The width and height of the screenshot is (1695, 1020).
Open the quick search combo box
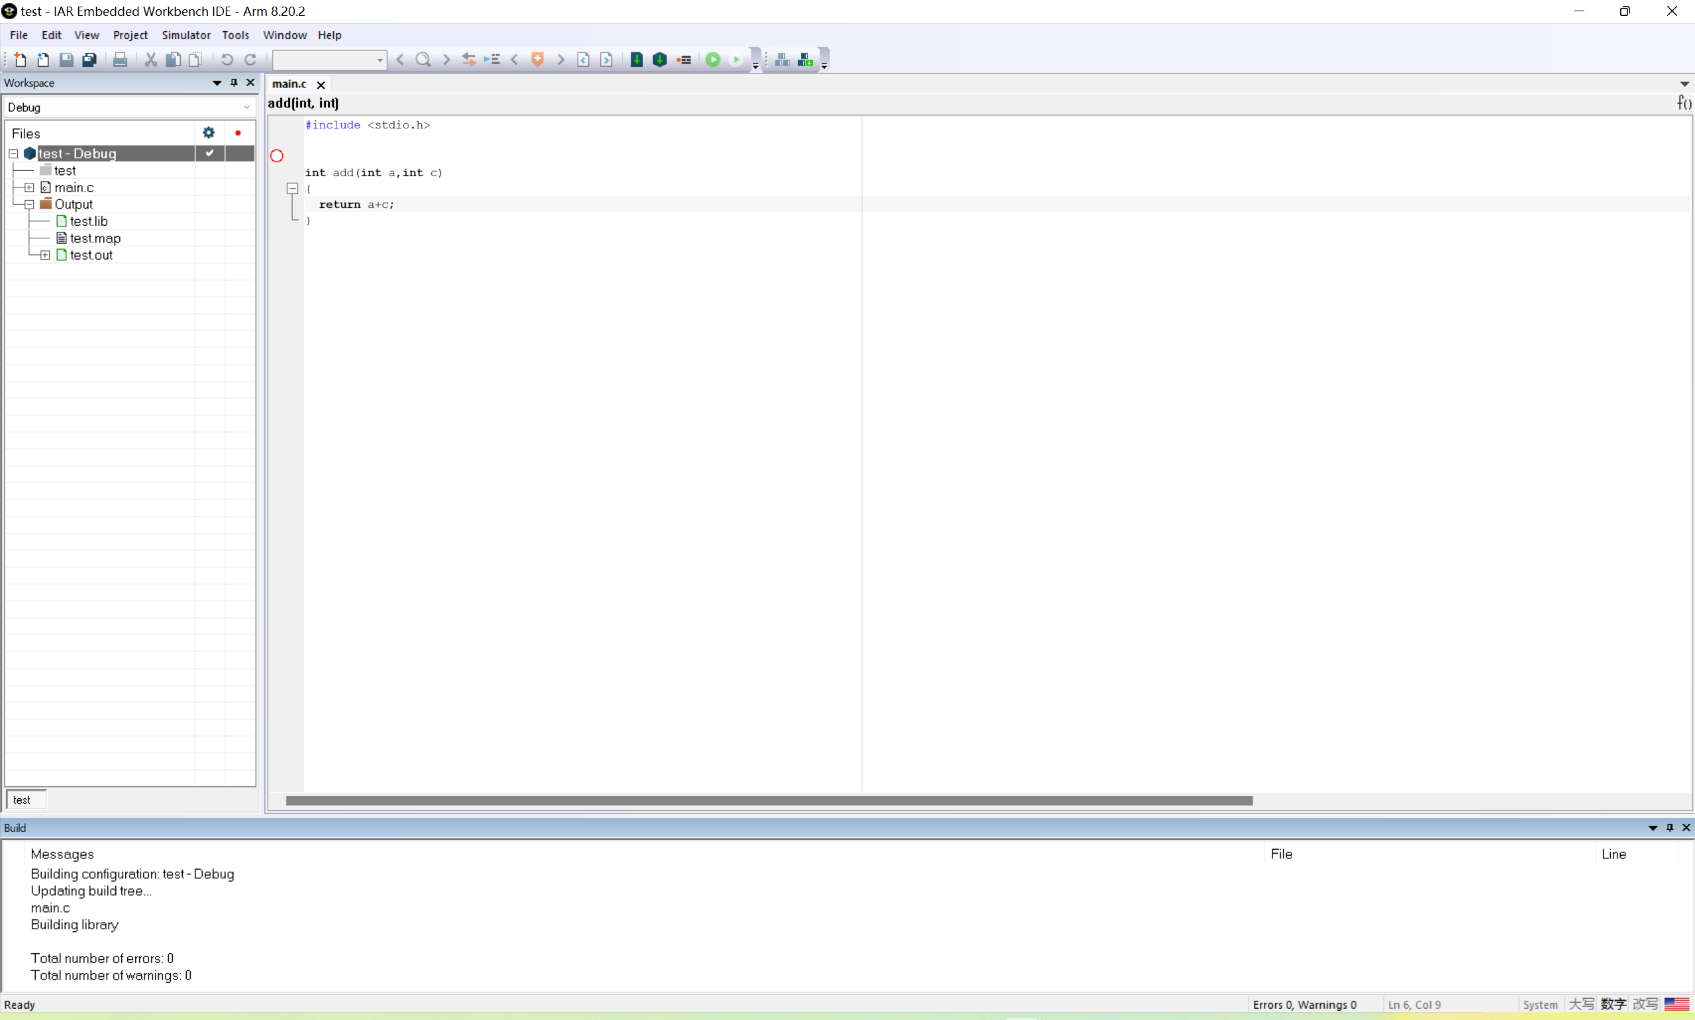[x=329, y=60]
